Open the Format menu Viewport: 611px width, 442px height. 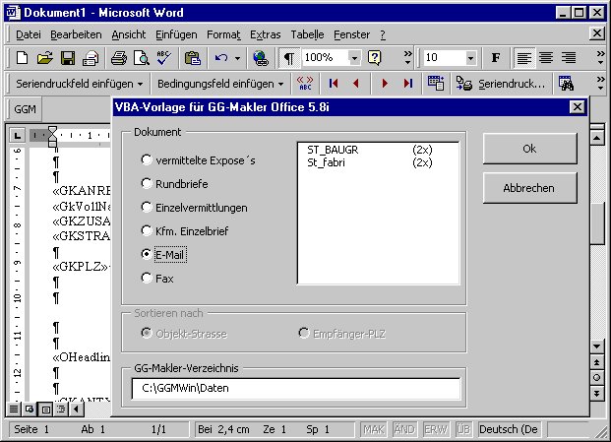tap(223, 34)
